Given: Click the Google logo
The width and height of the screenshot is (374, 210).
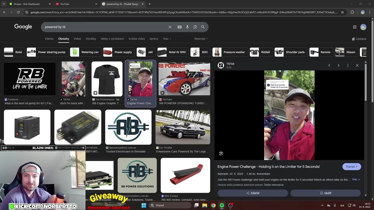Looking at the screenshot, I should coord(23,27).
